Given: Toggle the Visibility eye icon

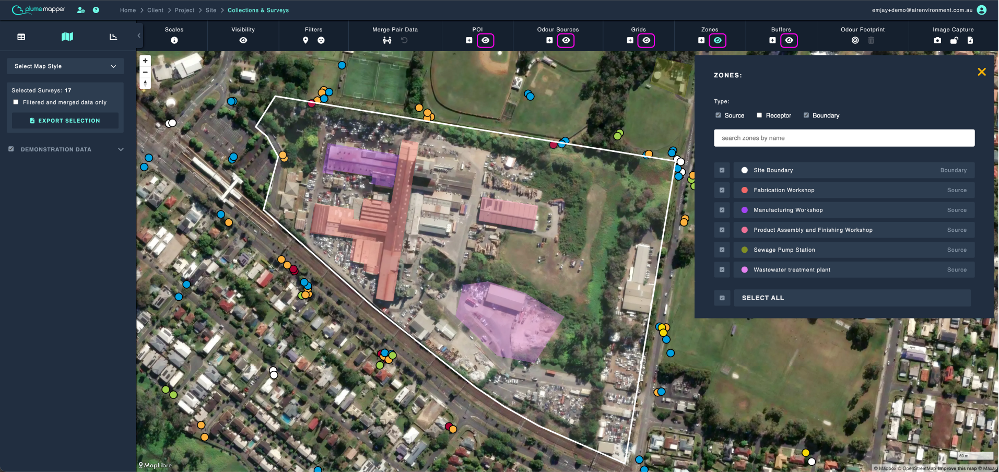Looking at the screenshot, I should (243, 40).
